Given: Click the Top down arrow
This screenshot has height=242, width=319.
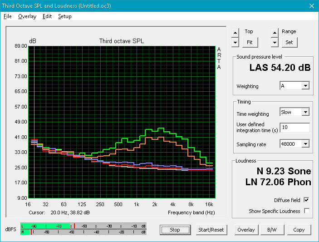Looking at the screenshot, I should tap(235, 43).
